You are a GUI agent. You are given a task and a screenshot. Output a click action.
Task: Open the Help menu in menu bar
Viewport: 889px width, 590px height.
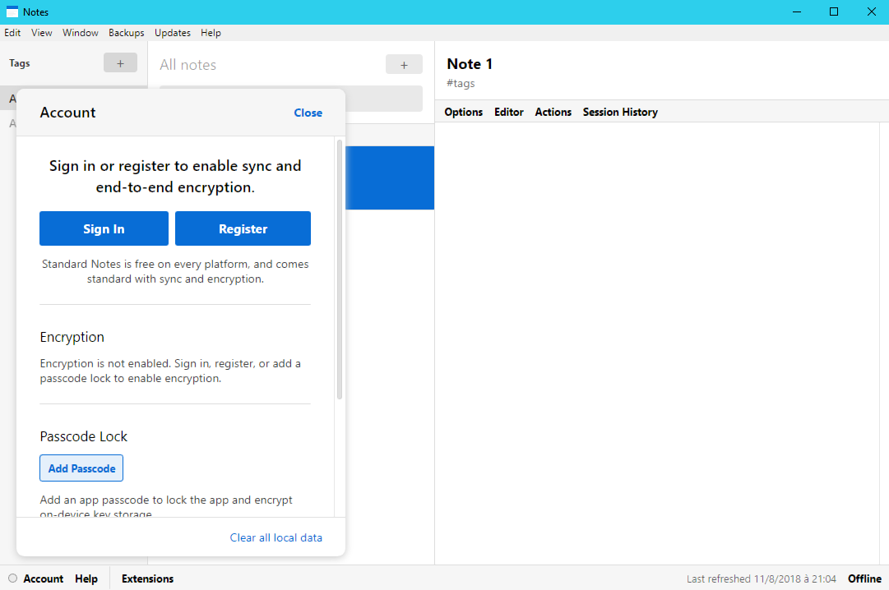click(211, 33)
